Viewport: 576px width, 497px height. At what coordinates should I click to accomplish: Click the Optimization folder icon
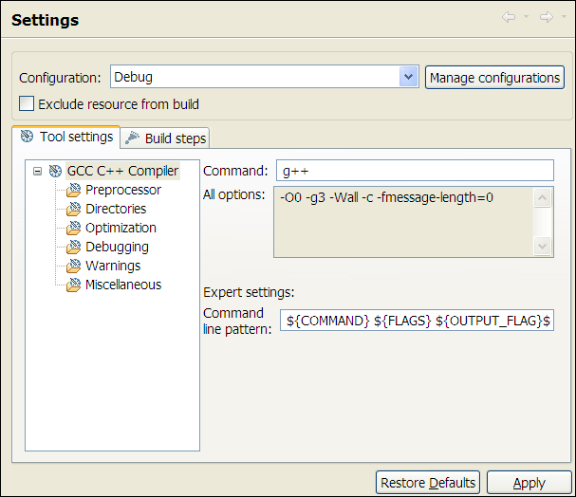point(73,228)
